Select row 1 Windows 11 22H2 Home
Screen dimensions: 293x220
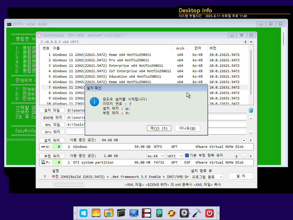pyautogui.click(x=144, y=55)
